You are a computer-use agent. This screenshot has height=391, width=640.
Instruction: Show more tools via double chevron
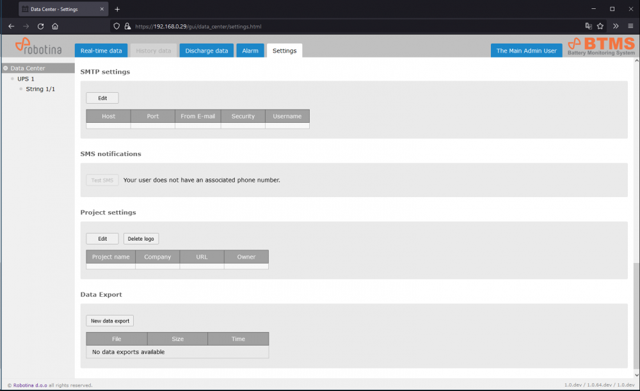[x=616, y=26]
